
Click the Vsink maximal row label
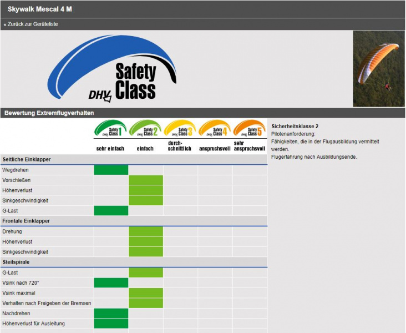19,293
